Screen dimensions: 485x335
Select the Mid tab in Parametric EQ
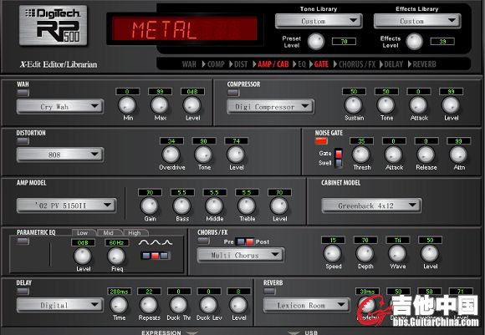(110, 233)
